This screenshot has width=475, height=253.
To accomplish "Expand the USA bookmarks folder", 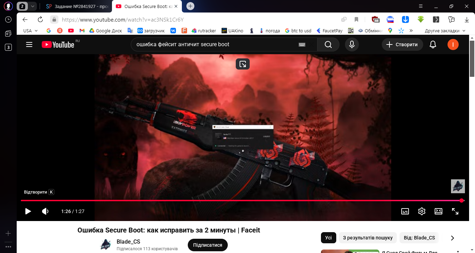I will click(30, 31).
